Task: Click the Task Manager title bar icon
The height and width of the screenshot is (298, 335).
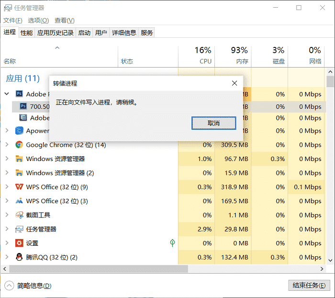Action: tap(8, 8)
